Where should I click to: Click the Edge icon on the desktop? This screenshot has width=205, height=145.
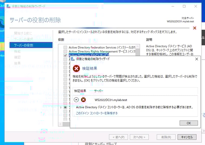[2, 22]
